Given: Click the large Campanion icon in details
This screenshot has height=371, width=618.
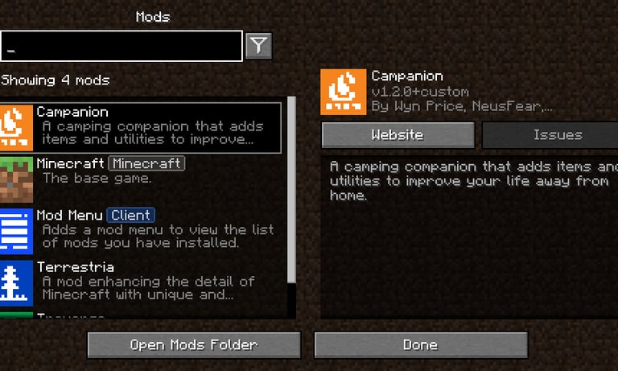Looking at the screenshot, I should pyautogui.click(x=344, y=92).
